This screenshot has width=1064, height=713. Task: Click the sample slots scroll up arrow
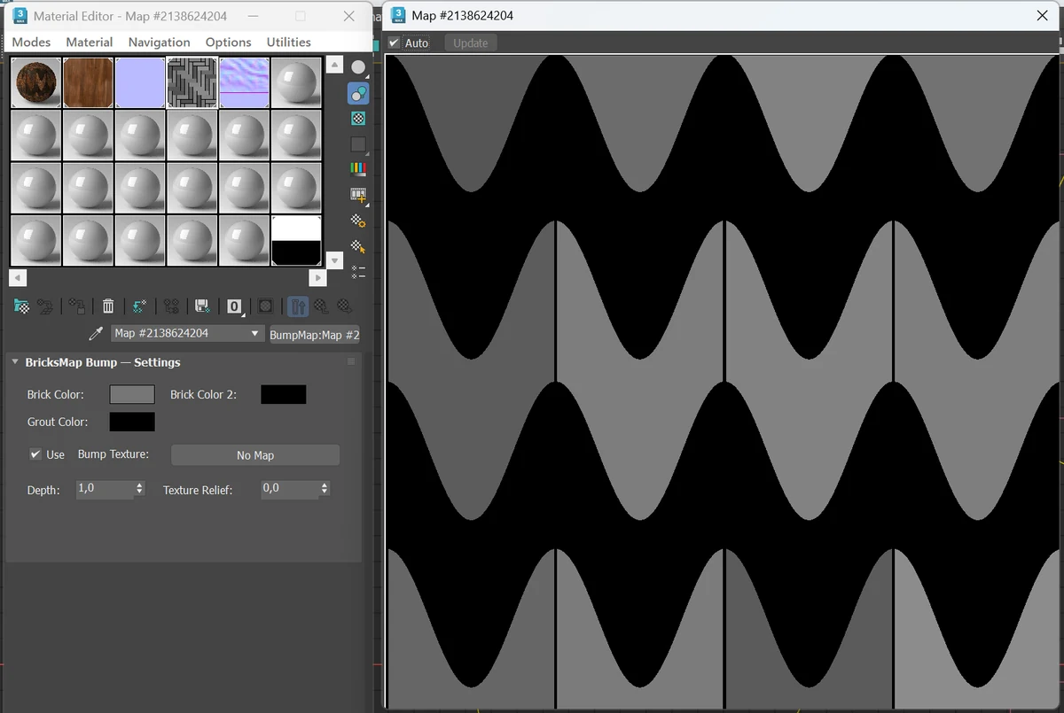coord(334,65)
